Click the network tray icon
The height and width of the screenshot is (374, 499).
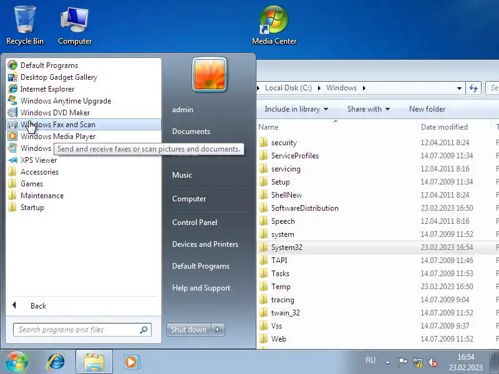tap(417, 362)
